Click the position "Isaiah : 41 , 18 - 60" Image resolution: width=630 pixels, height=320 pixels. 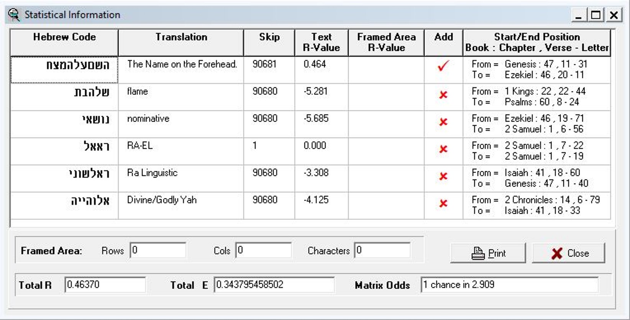coord(543,173)
